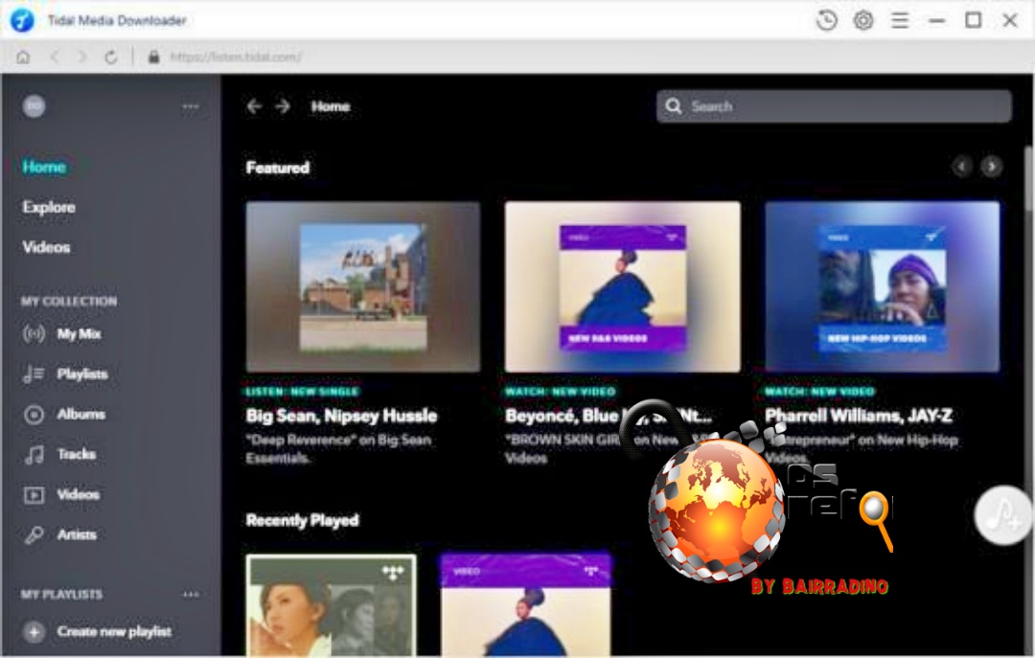The image size is (1035, 658).
Task: Open the three-dot menu next to profile avatar
Action: point(191,106)
